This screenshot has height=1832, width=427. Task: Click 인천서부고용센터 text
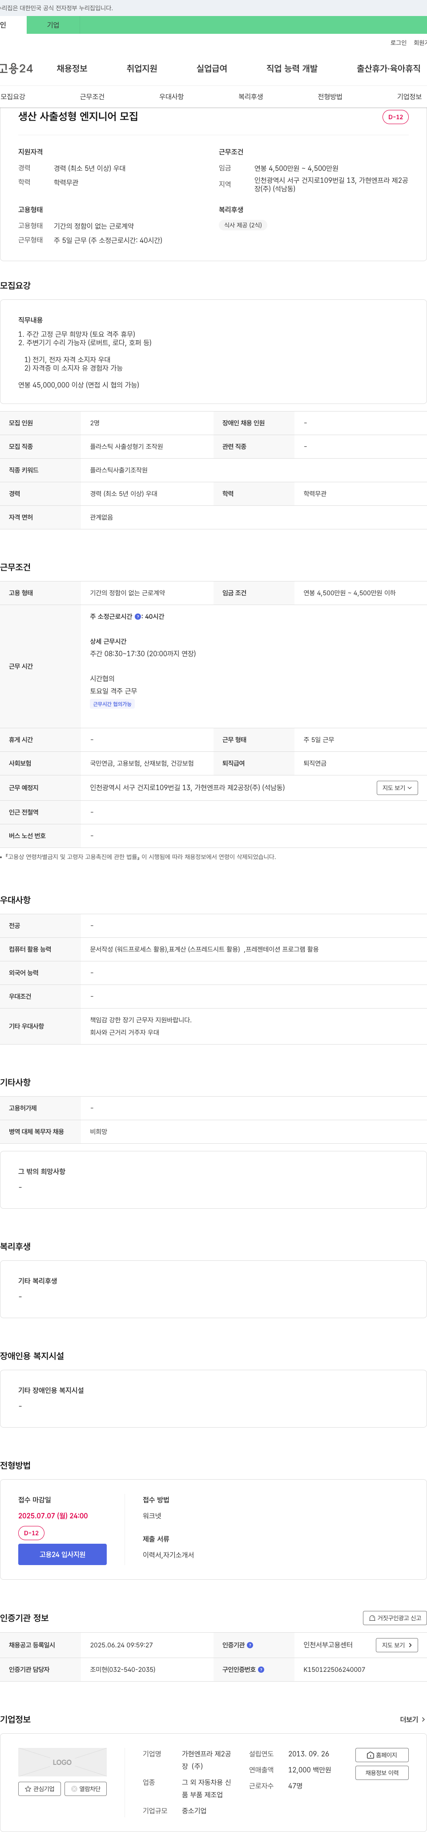[327, 1645]
